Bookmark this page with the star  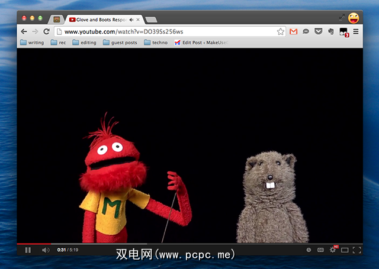pyautogui.click(x=280, y=31)
